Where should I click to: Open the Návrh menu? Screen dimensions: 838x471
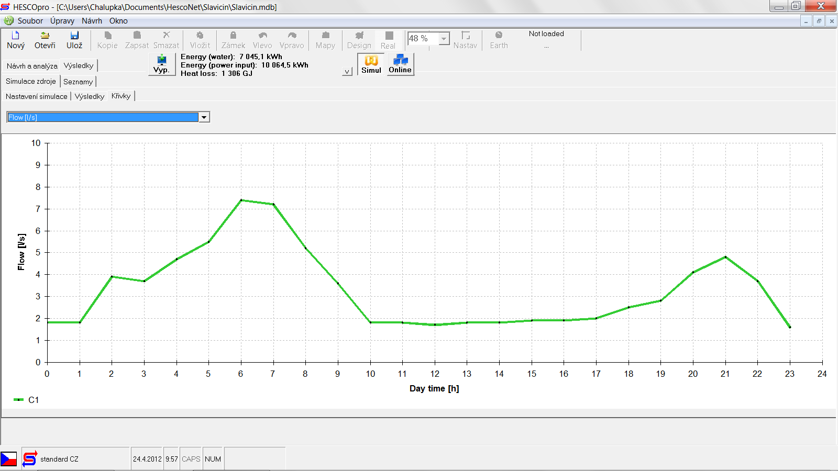92,21
